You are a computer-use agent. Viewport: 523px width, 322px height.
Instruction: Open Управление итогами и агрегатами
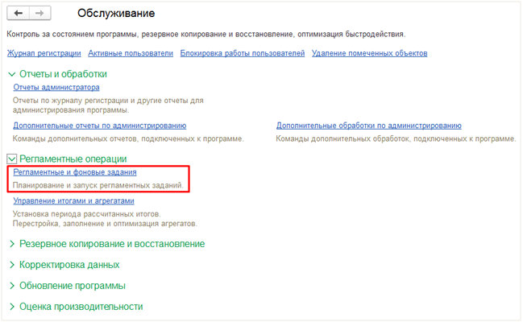coord(73,200)
